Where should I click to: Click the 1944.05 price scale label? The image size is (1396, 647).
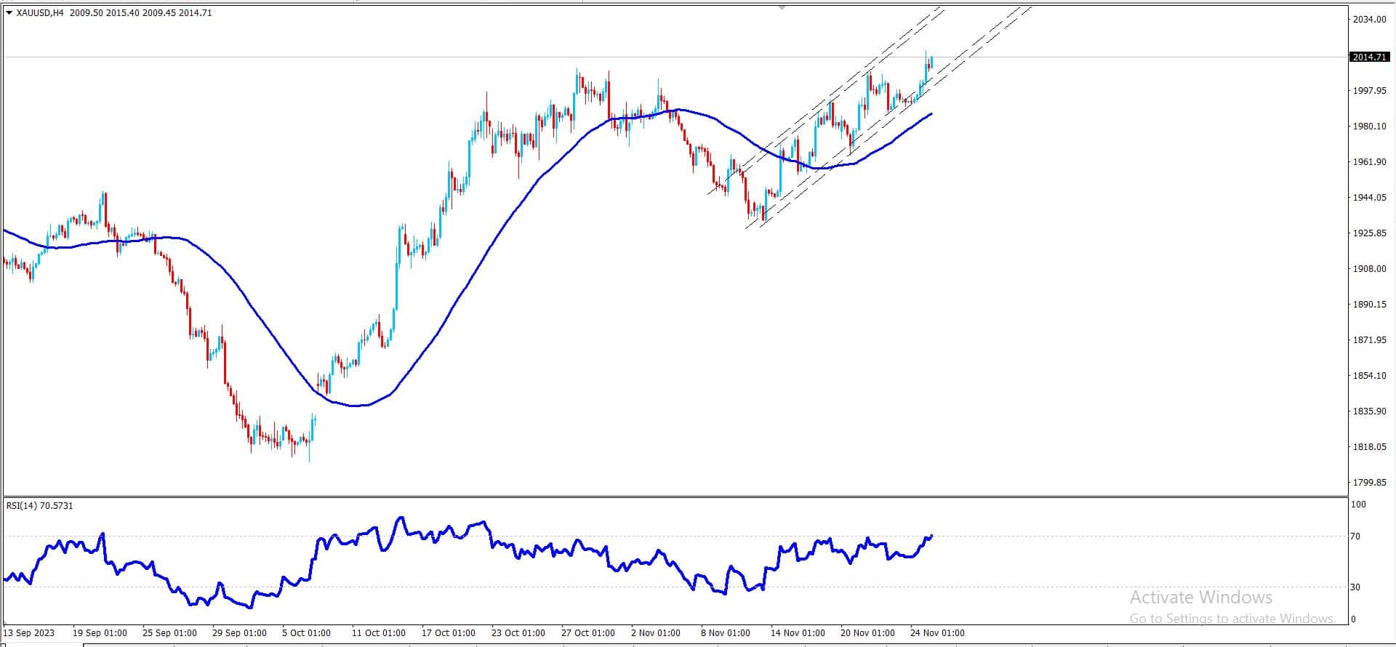tap(1369, 198)
